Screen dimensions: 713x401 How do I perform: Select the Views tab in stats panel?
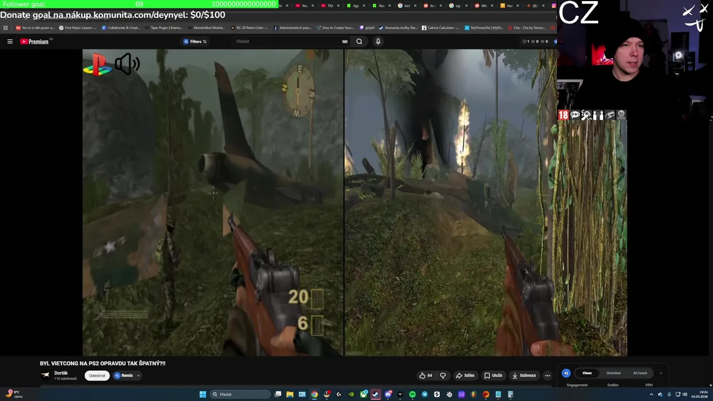coord(587,373)
